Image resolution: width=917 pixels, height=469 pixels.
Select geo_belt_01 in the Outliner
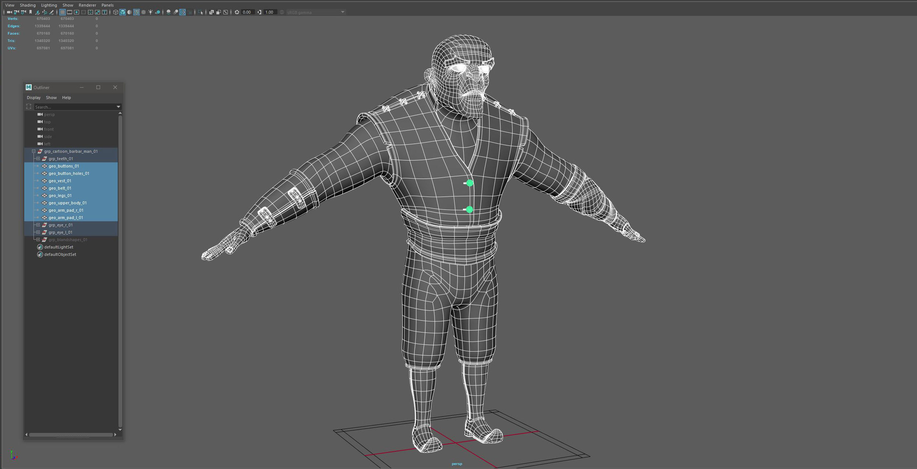60,188
